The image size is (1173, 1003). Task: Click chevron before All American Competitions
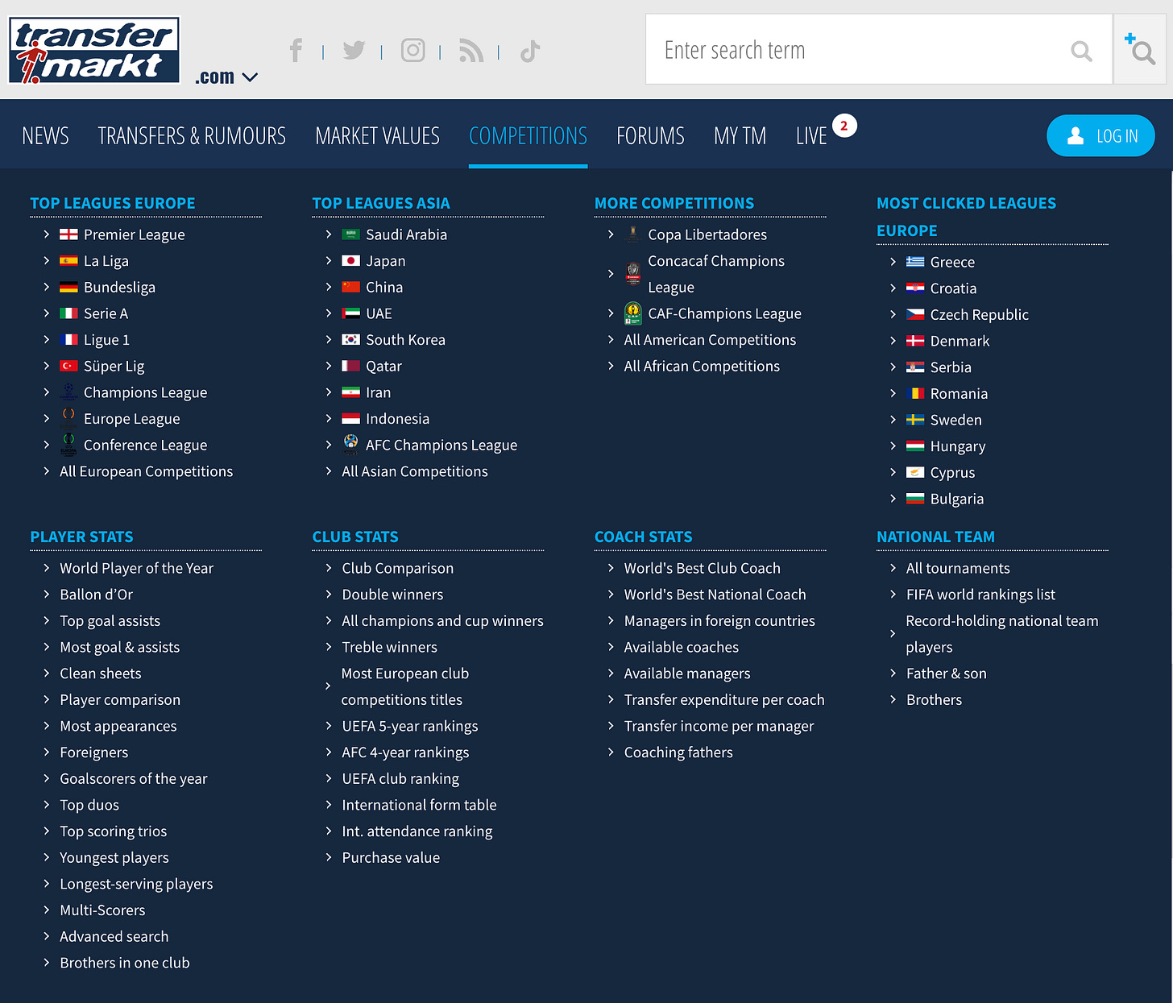point(610,340)
